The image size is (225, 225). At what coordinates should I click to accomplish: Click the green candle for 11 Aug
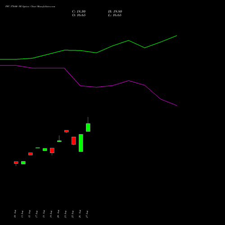click(23, 162)
